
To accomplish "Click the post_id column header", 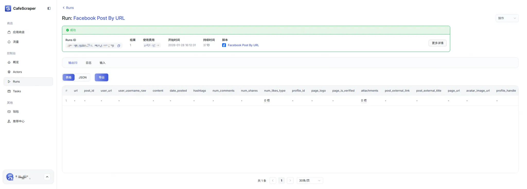I will 89,91.
